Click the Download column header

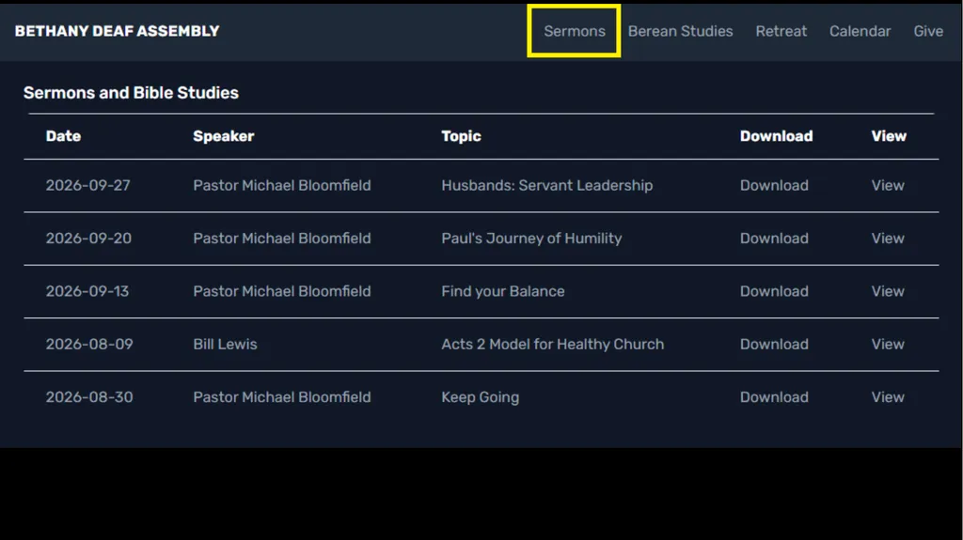[776, 136]
